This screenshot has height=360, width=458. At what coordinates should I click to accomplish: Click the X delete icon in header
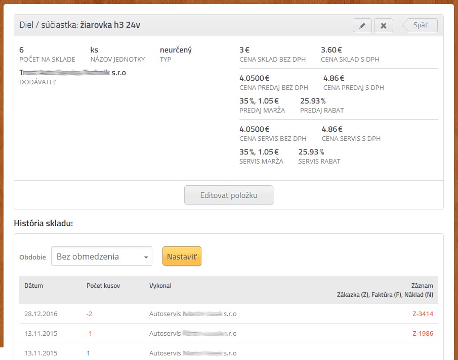pos(384,25)
